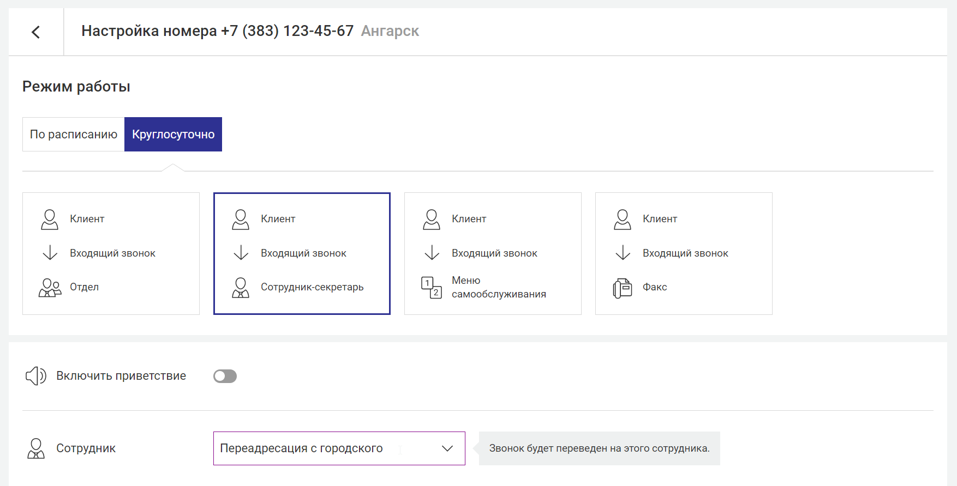Choose the Сотрудник-секретарь label
This screenshot has width=957, height=486.
[x=312, y=287]
